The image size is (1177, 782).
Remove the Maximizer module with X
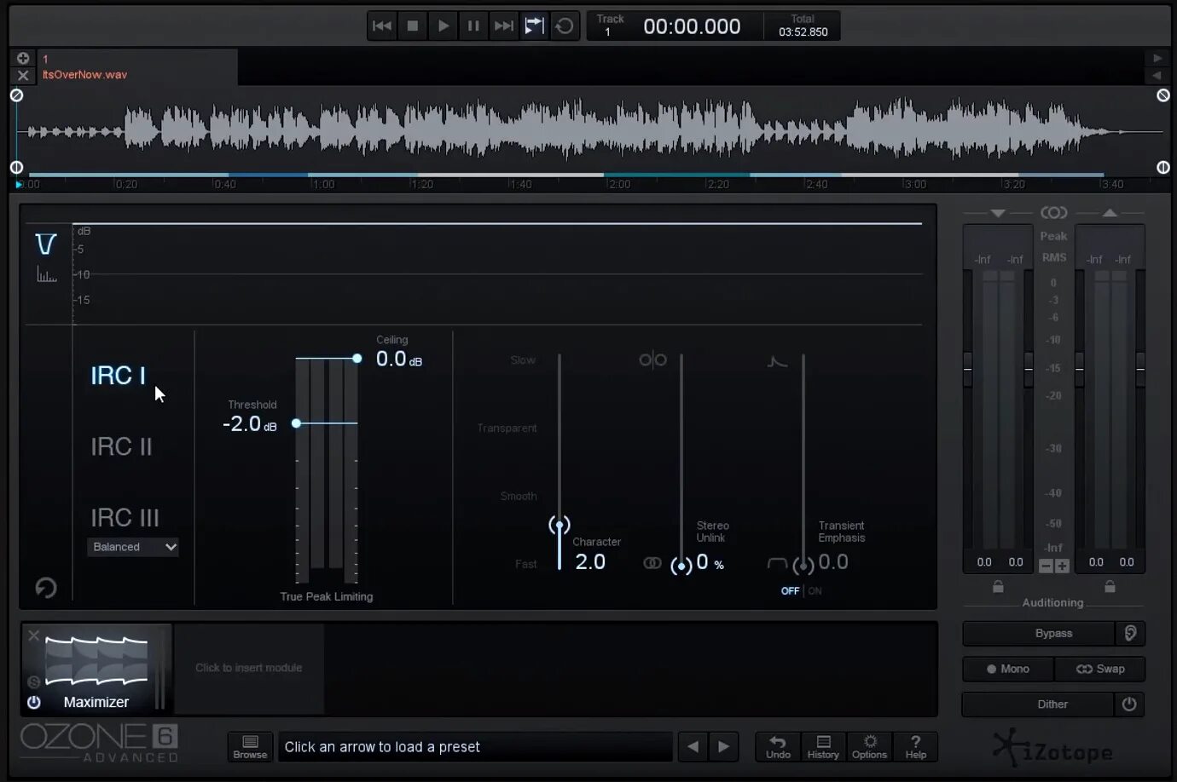click(33, 635)
